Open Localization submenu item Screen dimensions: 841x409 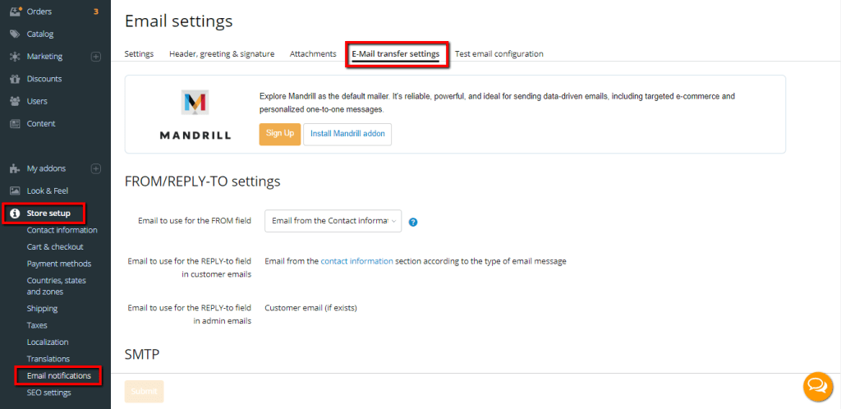click(x=48, y=342)
